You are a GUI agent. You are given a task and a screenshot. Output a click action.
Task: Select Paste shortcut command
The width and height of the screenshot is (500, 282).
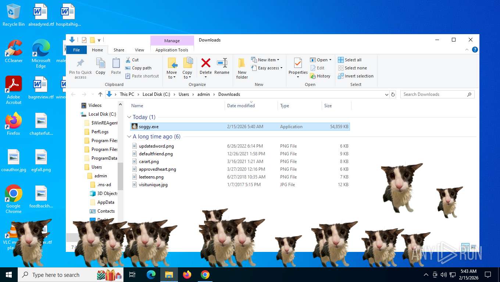coord(142,76)
